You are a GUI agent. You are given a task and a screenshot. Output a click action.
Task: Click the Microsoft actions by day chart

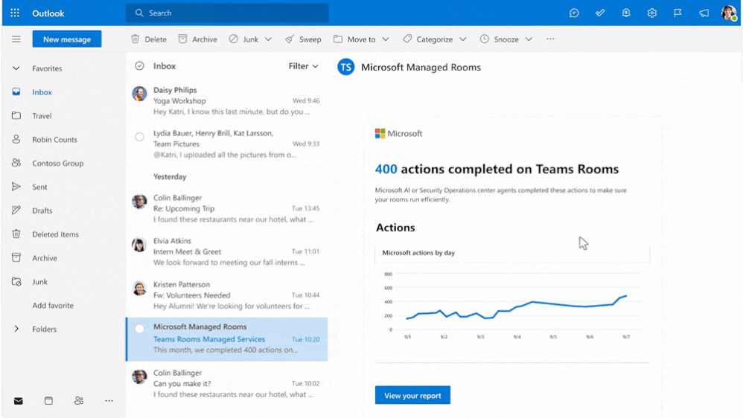tap(512, 304)
